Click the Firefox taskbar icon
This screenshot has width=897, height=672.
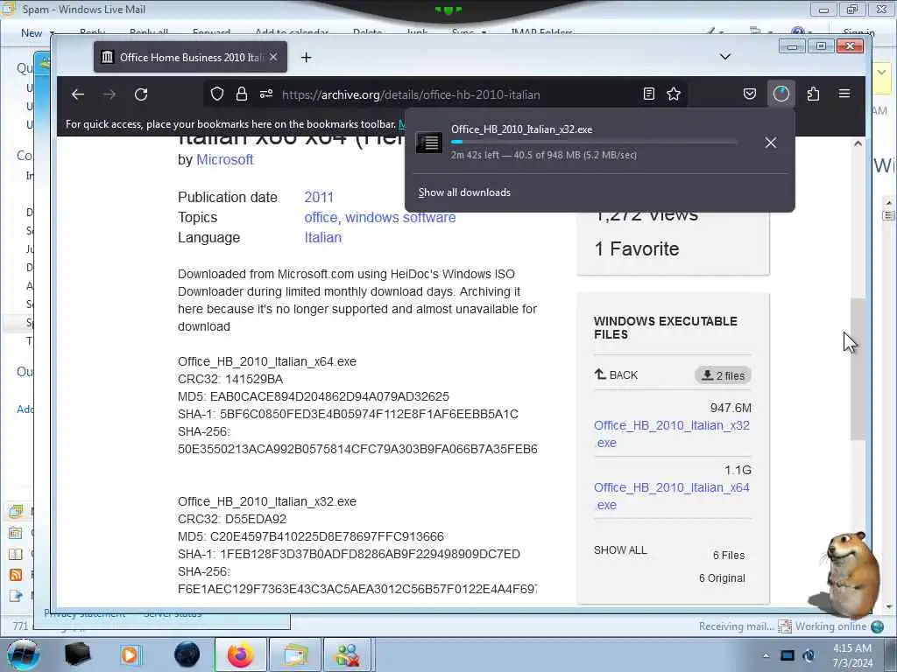click(241, 654)
